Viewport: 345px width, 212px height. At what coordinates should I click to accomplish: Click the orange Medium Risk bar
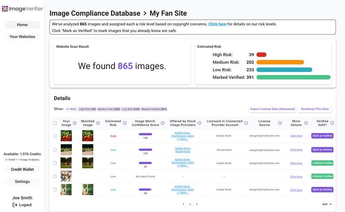click(x=280, y=62)
